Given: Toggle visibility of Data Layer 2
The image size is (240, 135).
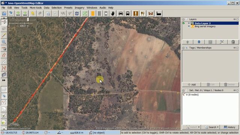Looking at the screenshot, I should (x=189, y=23).
